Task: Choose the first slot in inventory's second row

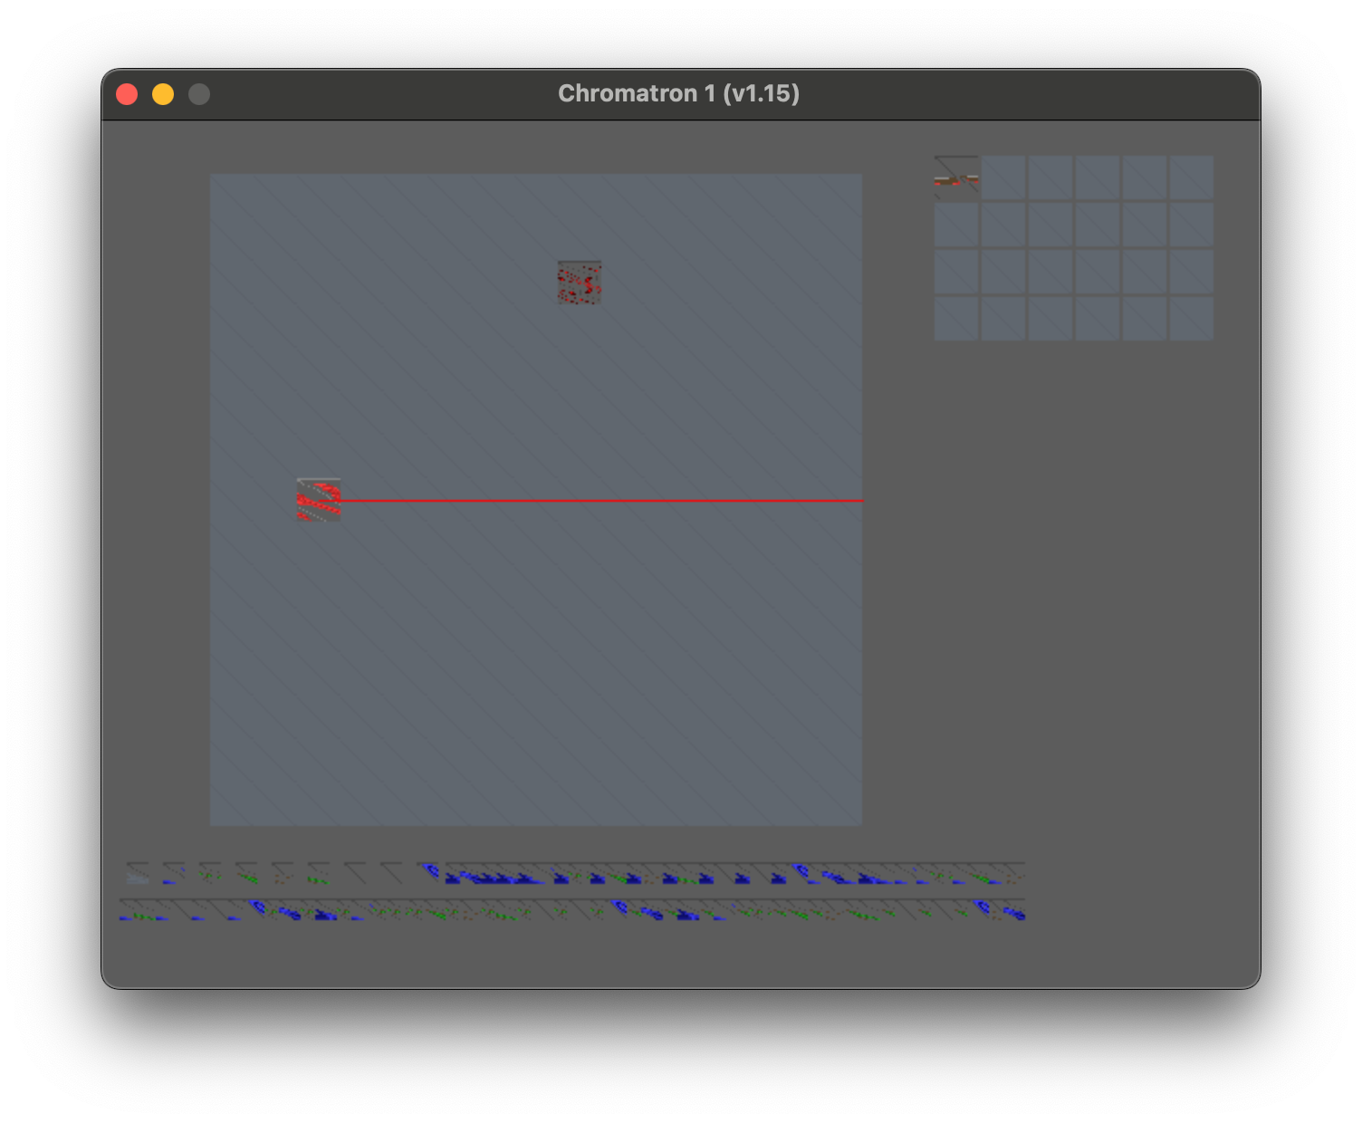Action: click(x=956, y=225)
